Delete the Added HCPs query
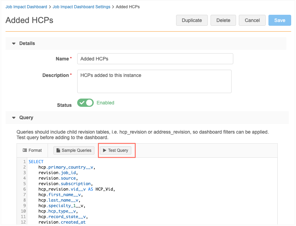Image resolution: width=296 pixels, height=226 pixels. 223,20
